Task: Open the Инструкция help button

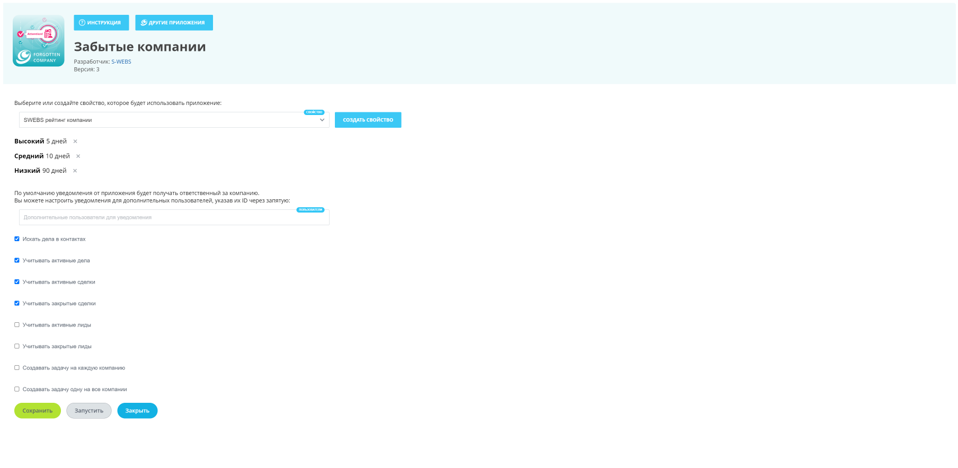Action: 101,23
